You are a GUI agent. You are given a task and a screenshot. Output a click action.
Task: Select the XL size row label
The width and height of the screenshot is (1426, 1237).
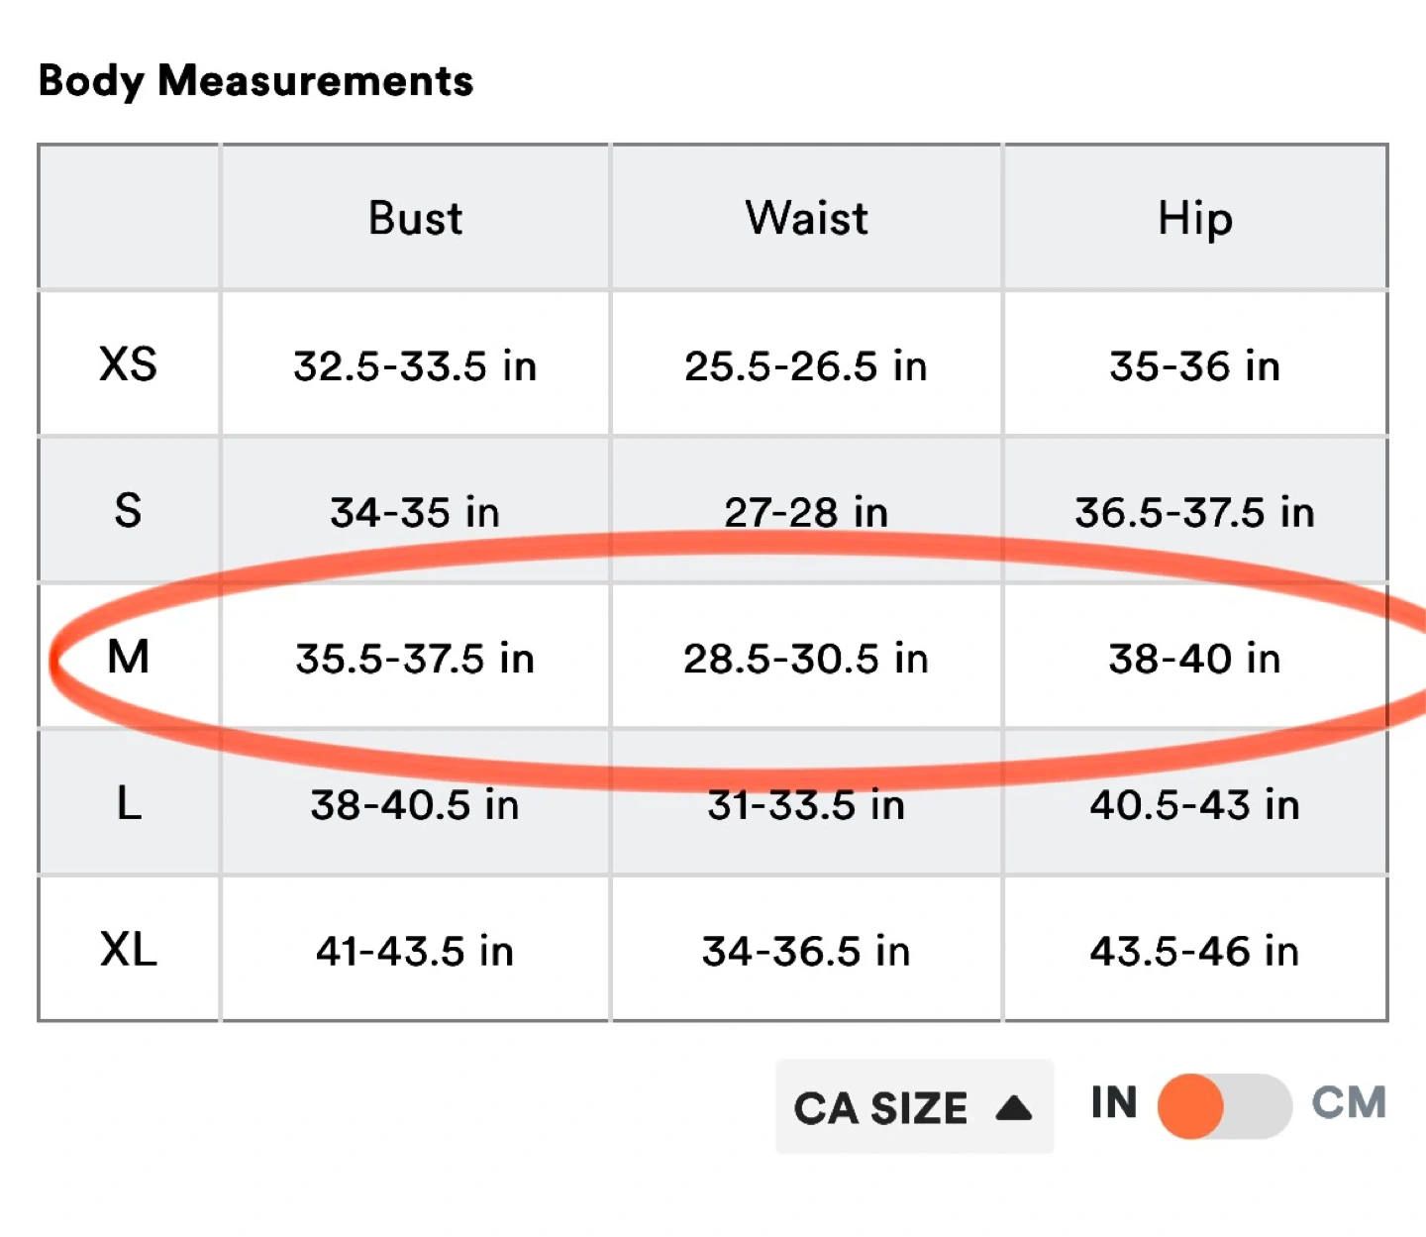[129, 950]
